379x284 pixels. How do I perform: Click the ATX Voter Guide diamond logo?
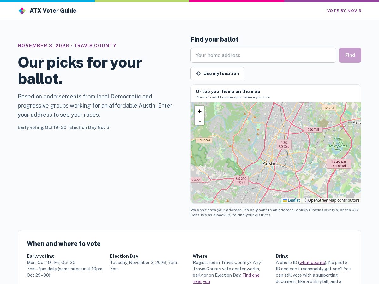[x=22, y=11]
